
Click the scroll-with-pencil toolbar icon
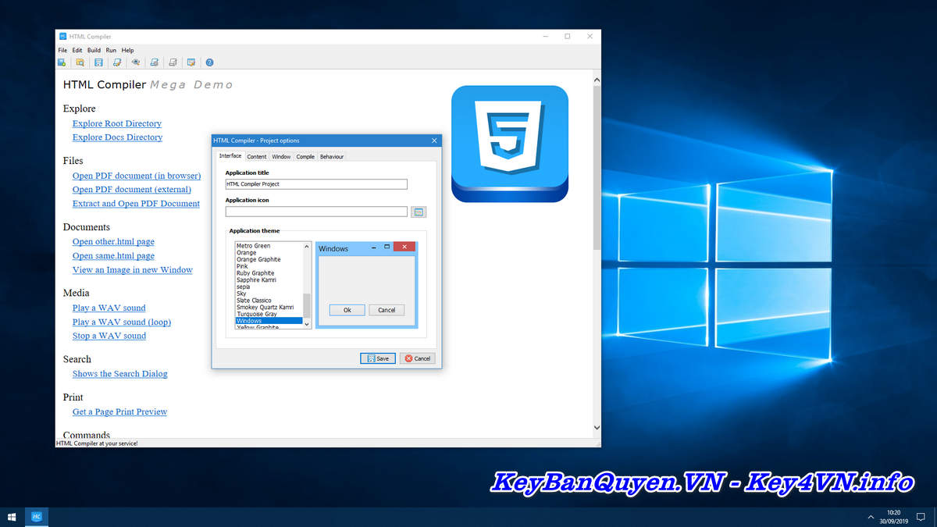117,62
